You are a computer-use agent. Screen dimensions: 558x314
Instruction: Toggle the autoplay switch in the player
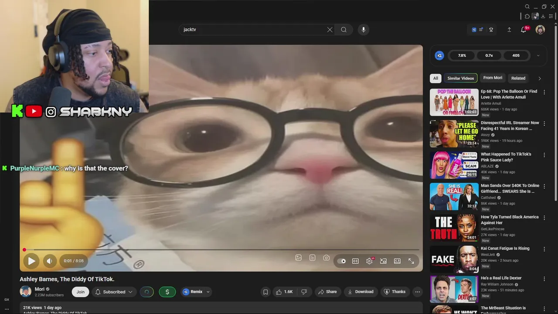tap(342, 261)
